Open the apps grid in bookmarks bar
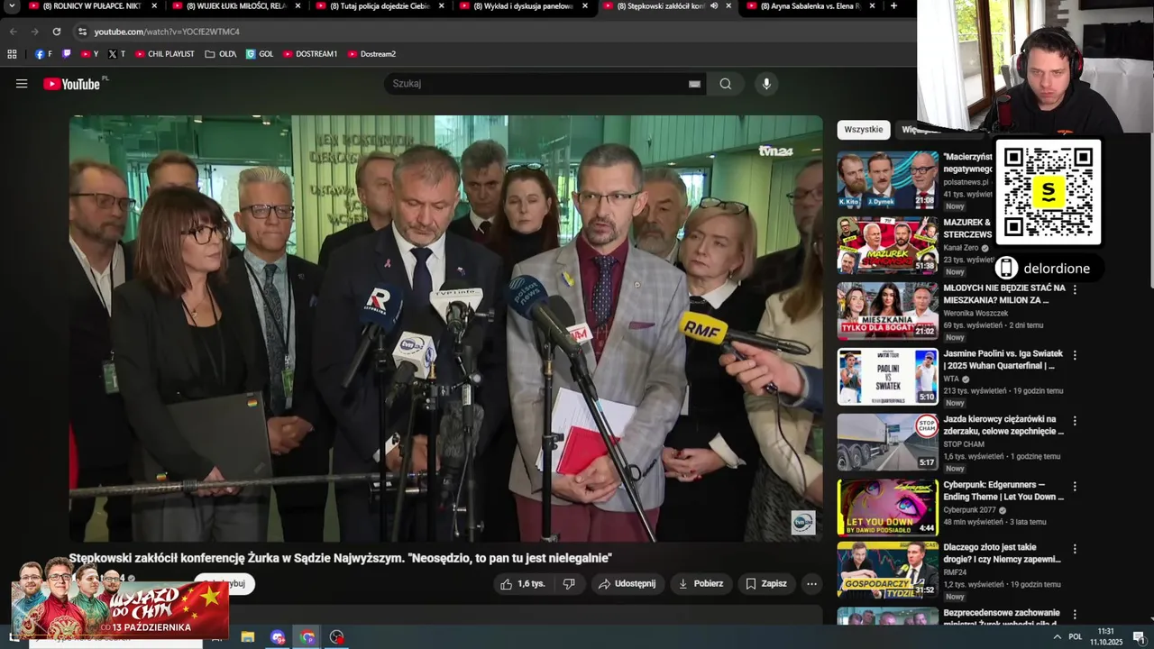This screenshot has width=1154, height=649. click(12, 54)
